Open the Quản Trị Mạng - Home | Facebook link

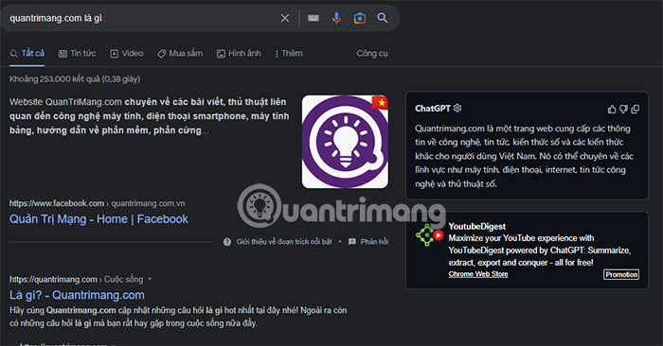[x=99, y=219]
